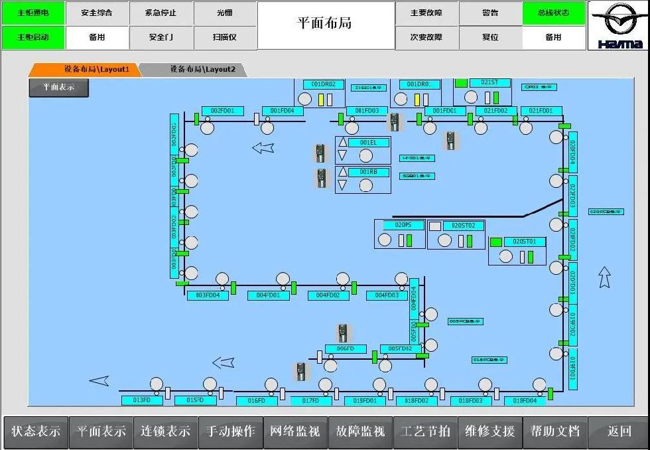The width and height of the screenshot is (650, 450).
Task: Open 故障监视 from the bottom menu
Action: click(x=360, y=431)
